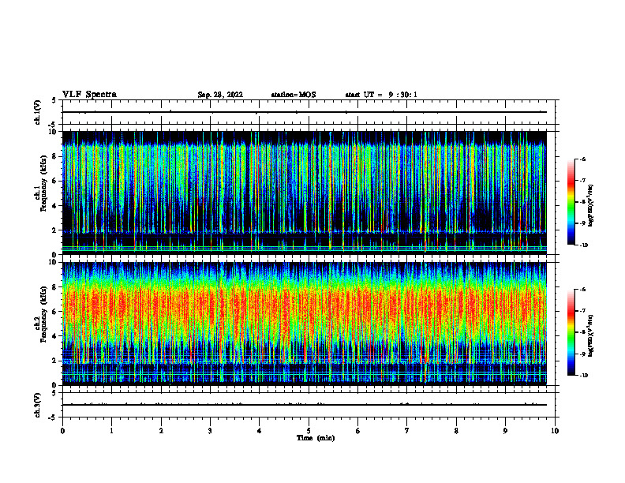Click the Time axis tick label "5"
Screen dimensions: 625x483
[309, 431]
